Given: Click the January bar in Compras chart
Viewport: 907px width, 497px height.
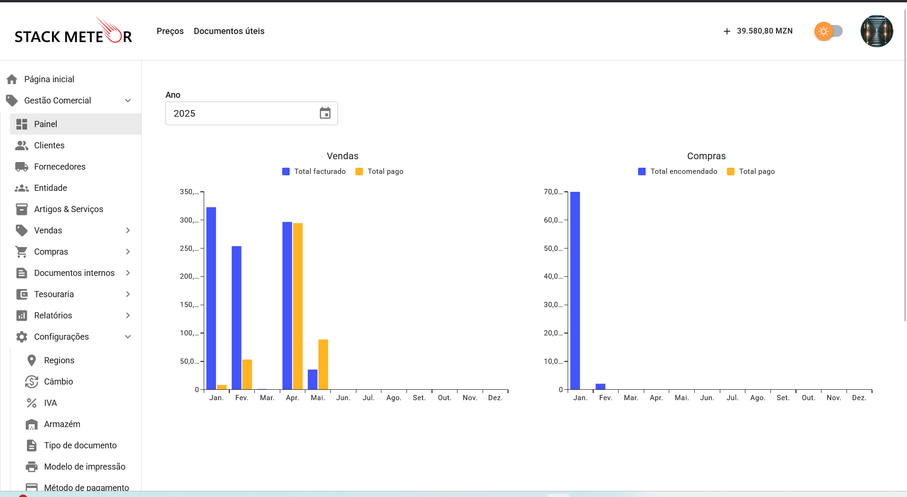Looking at the screenshot, I should [x=575, y=291].
